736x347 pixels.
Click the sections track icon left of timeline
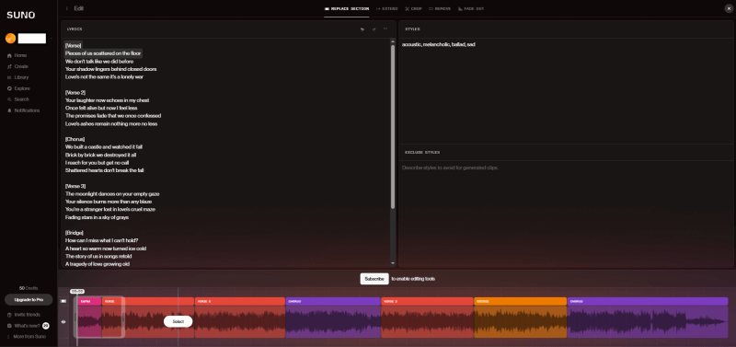click(x=63, y=302)
